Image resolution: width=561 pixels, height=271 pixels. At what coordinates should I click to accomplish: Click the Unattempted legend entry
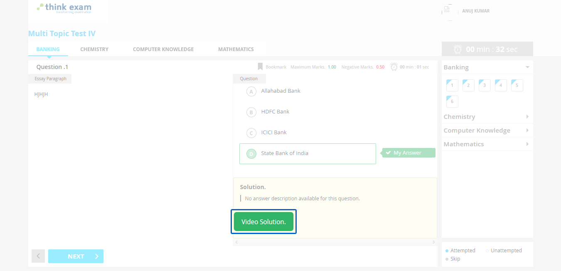(504, 251)
